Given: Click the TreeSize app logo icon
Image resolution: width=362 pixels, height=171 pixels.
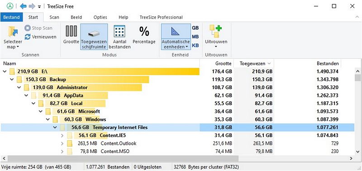Looking at the screenshot, I should 10,6.
